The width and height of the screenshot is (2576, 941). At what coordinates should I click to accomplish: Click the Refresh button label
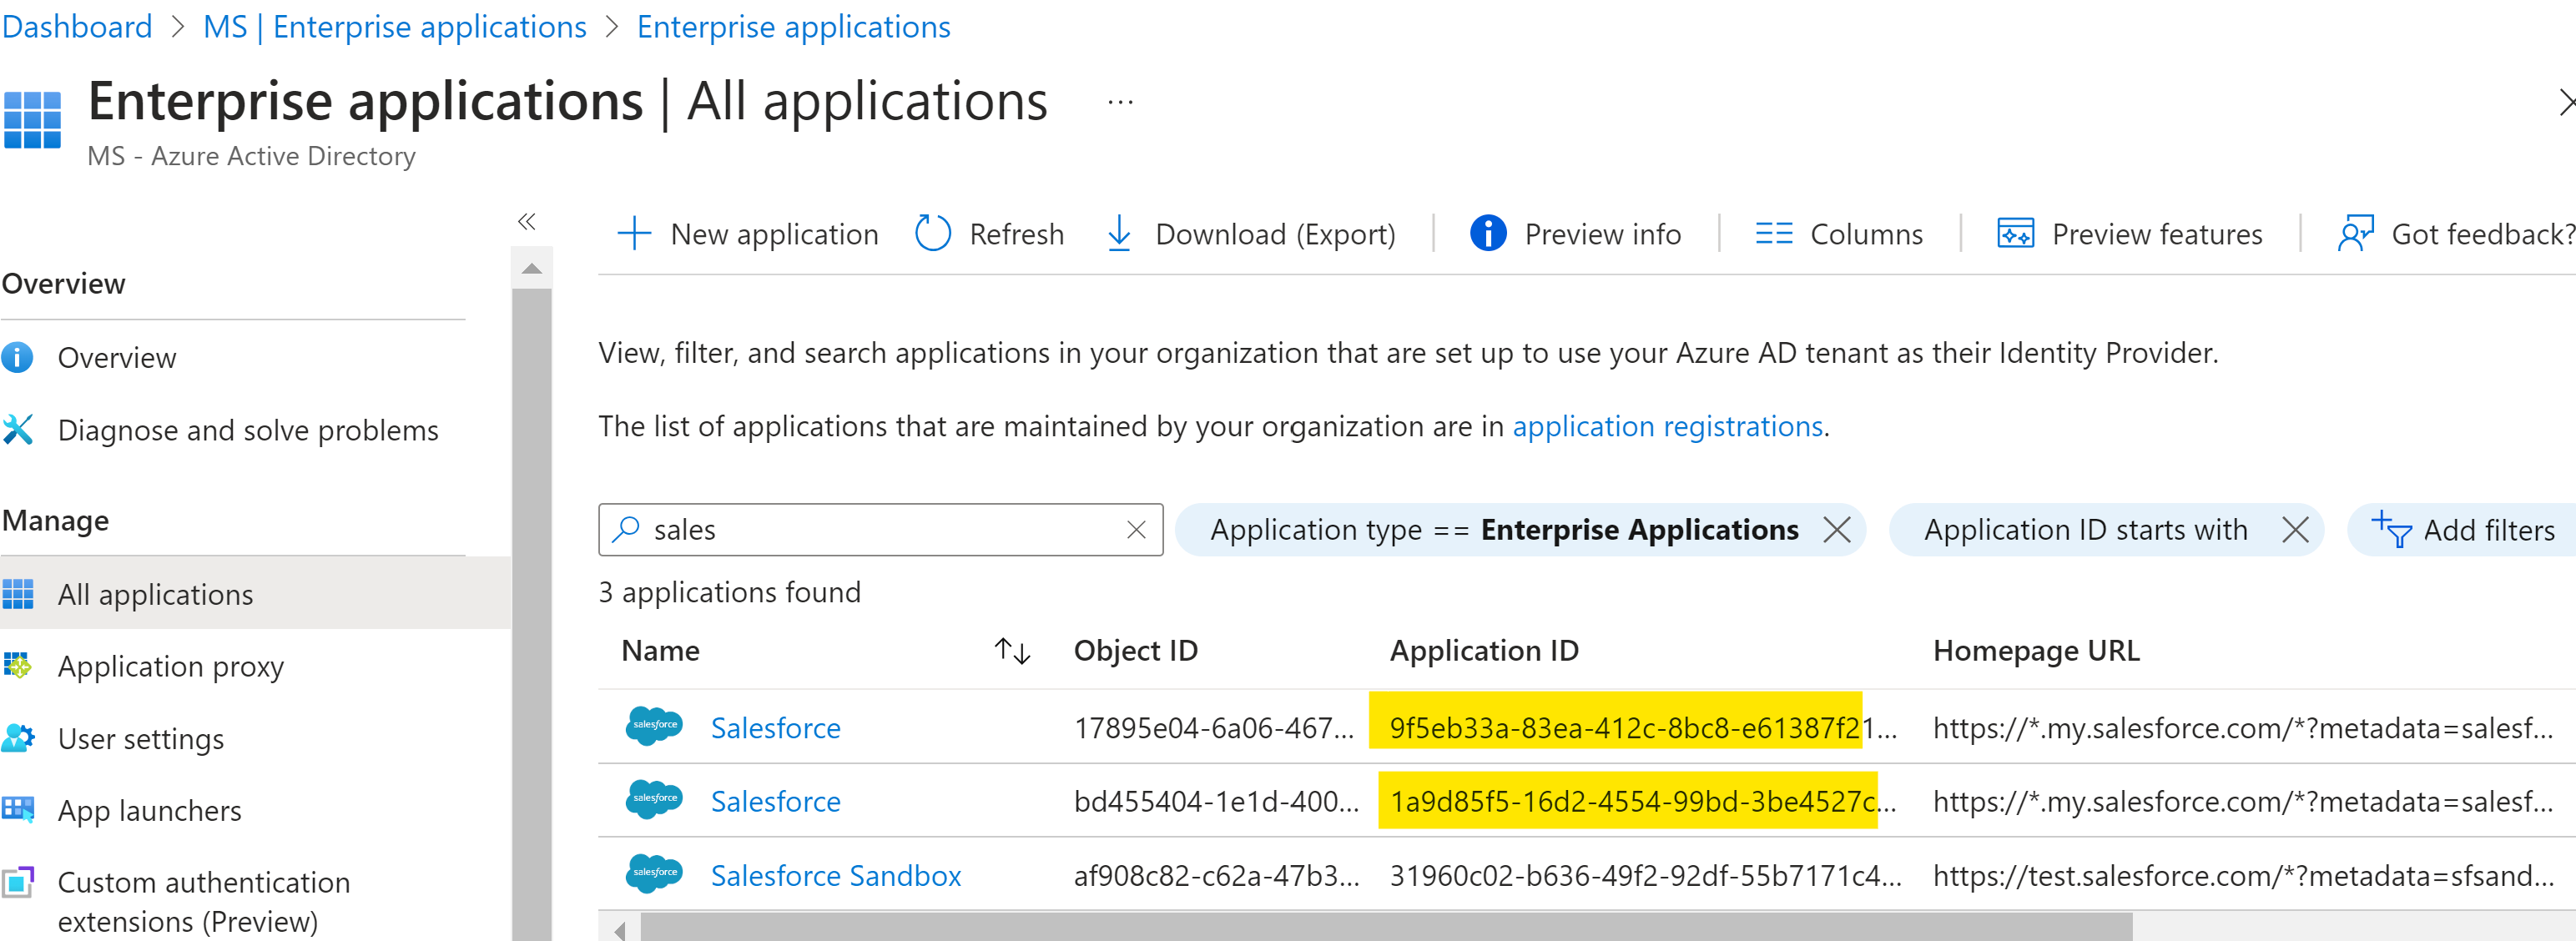point(1017,234)
